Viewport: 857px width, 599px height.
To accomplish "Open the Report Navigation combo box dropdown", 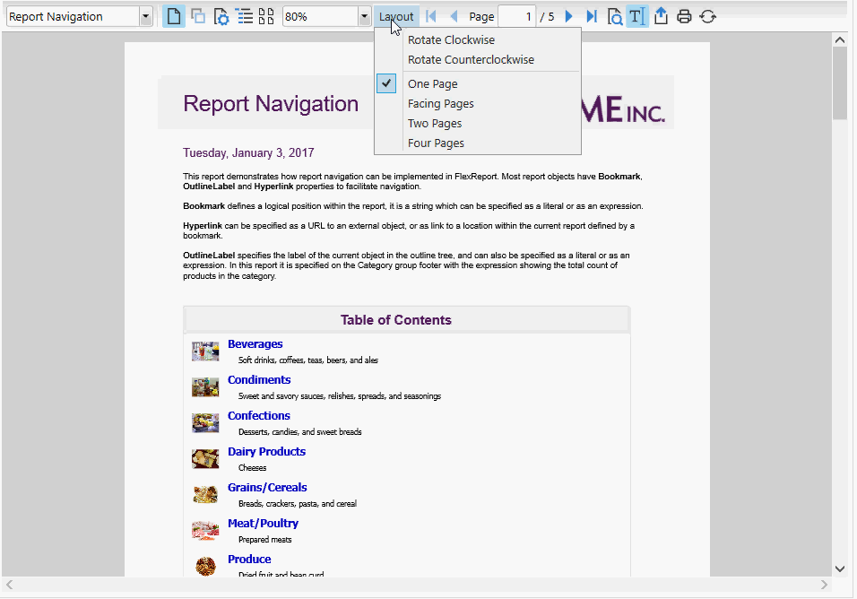I will 145,16.
